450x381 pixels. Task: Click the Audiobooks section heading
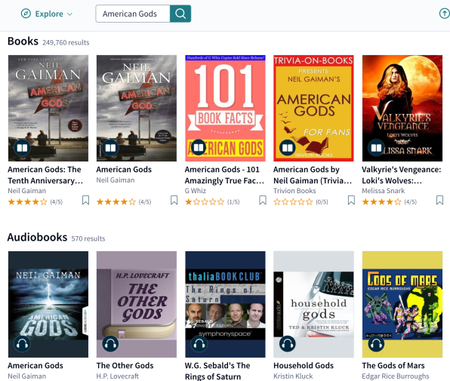(37, 238)
